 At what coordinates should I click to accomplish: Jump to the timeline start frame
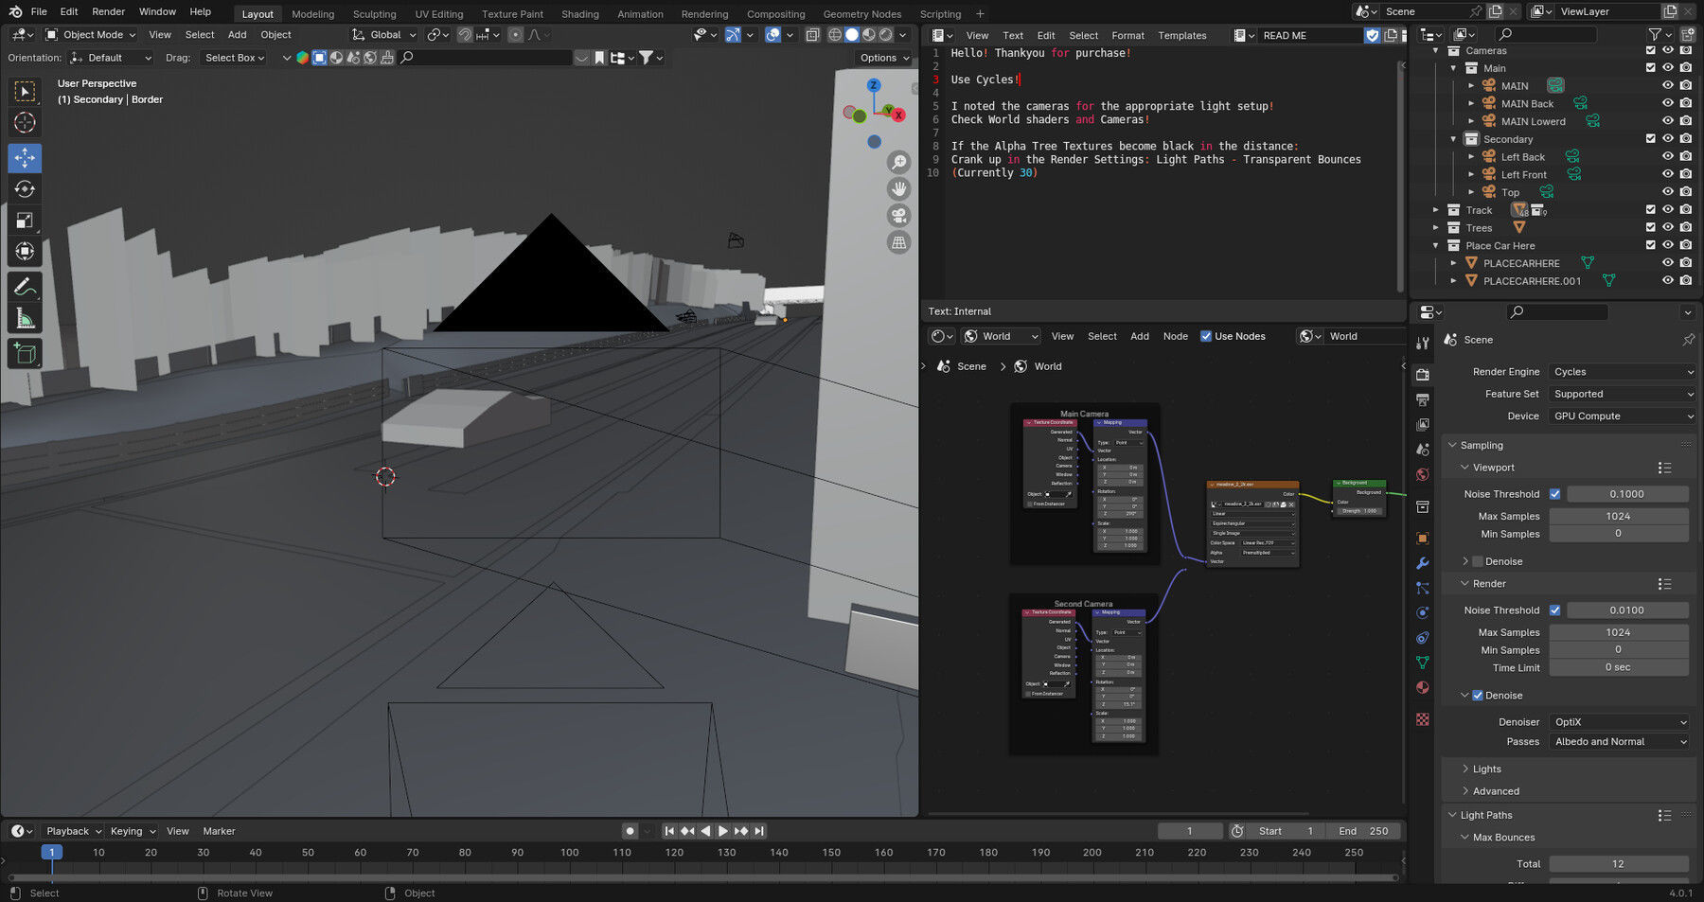coord(669,831)
